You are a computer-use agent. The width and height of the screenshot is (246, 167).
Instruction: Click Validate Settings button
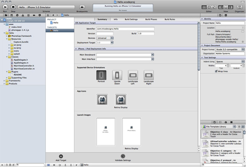coord(123,158)
